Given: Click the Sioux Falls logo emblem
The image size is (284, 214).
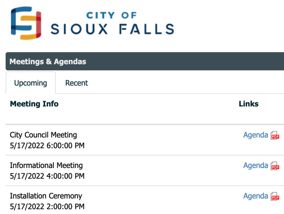Looking at the screenshot, I should [26, 23].
